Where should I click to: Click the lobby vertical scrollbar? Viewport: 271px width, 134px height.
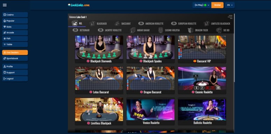234,48
